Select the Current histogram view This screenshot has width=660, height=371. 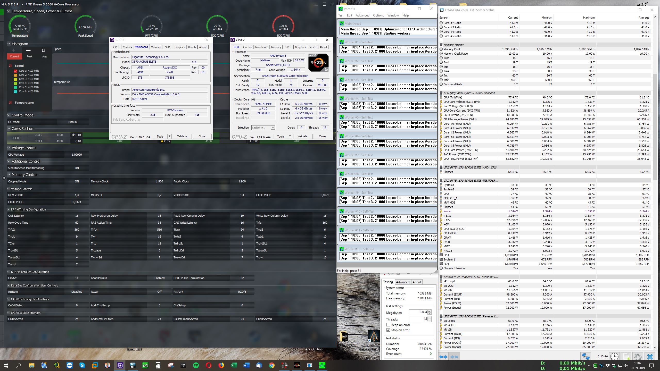click(14, 56)
